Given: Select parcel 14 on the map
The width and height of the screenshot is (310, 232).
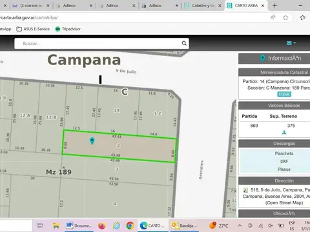Looking at the screenshot, I should coord(117,110).
